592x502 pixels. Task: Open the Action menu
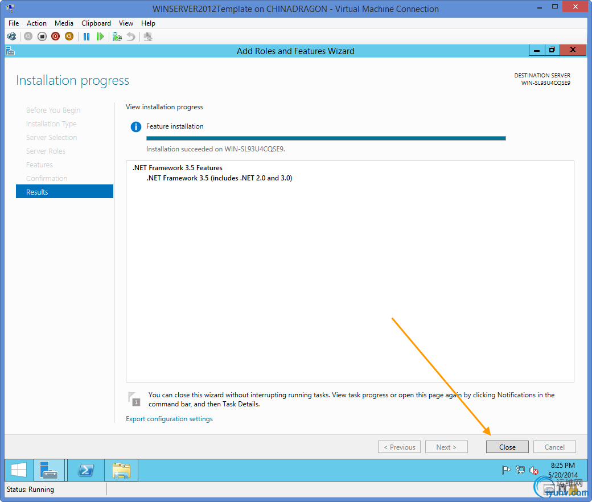(36, 23)
